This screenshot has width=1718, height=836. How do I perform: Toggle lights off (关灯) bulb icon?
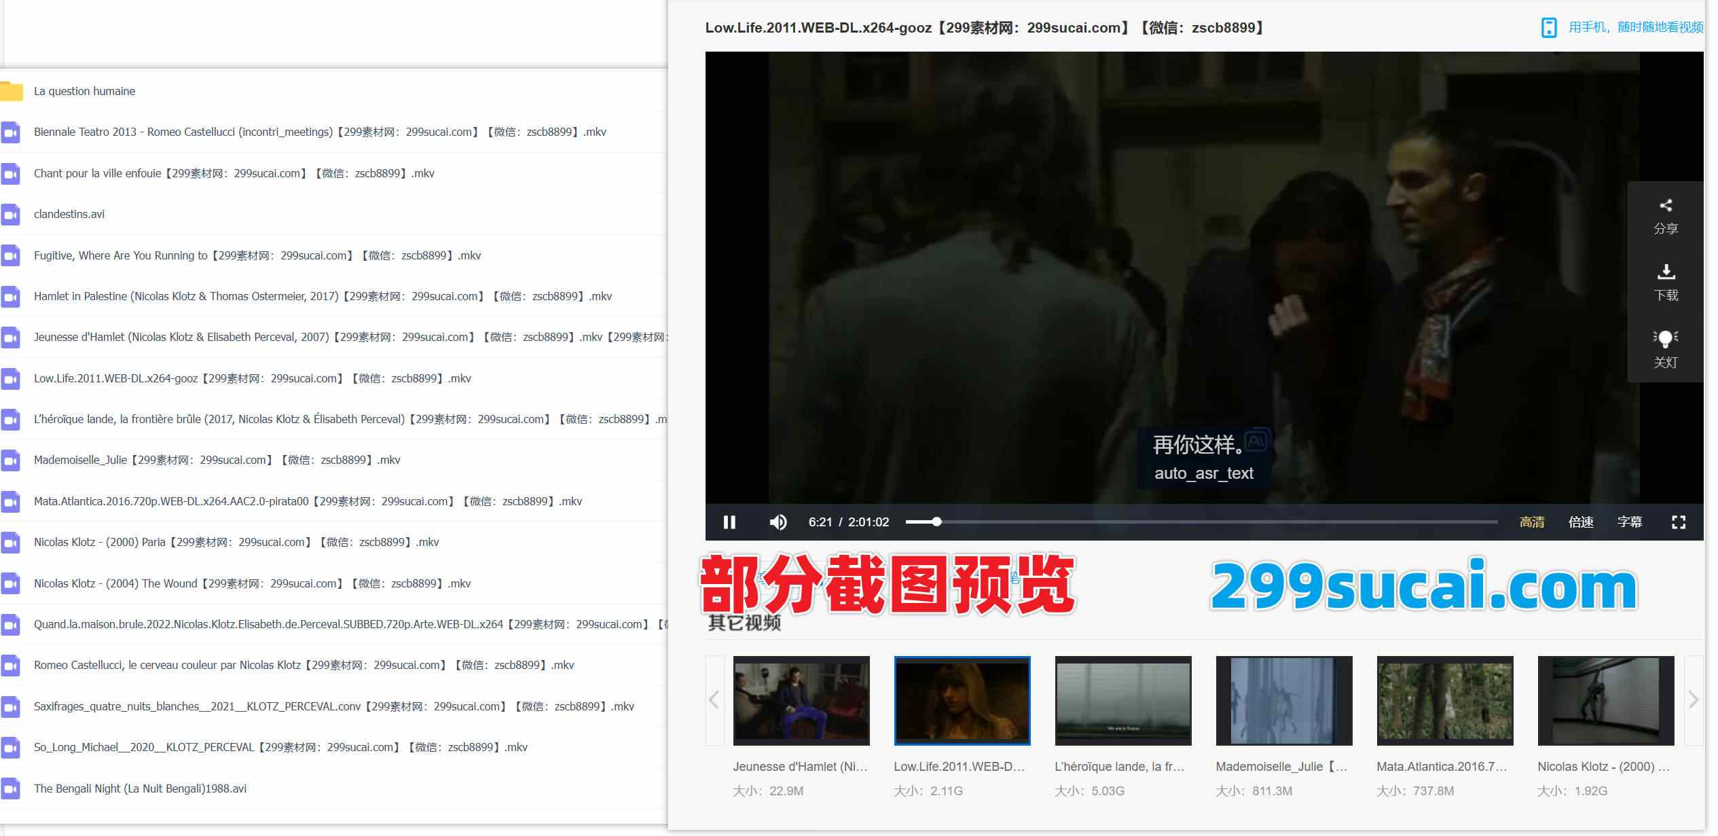1666,338
